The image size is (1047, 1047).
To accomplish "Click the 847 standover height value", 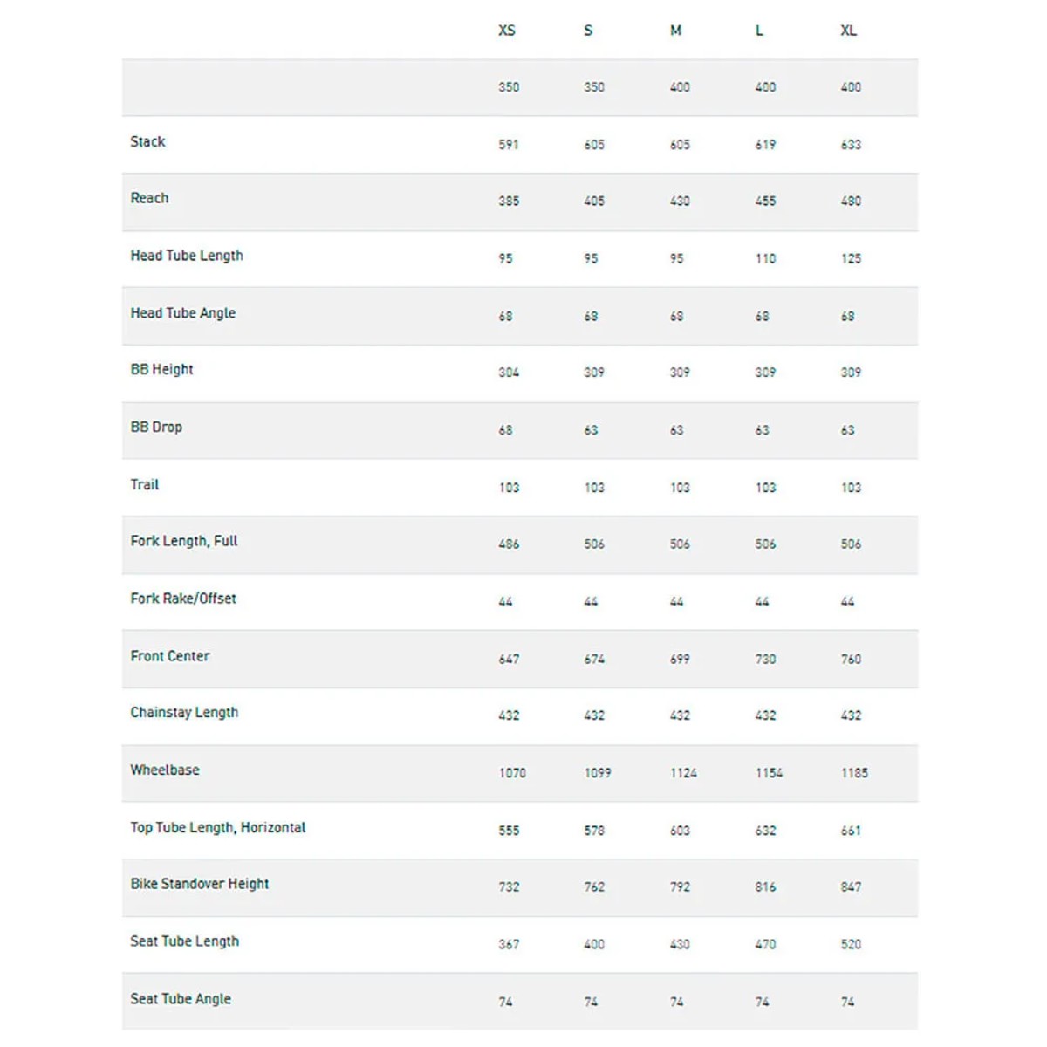I will (x=851, y=887).
